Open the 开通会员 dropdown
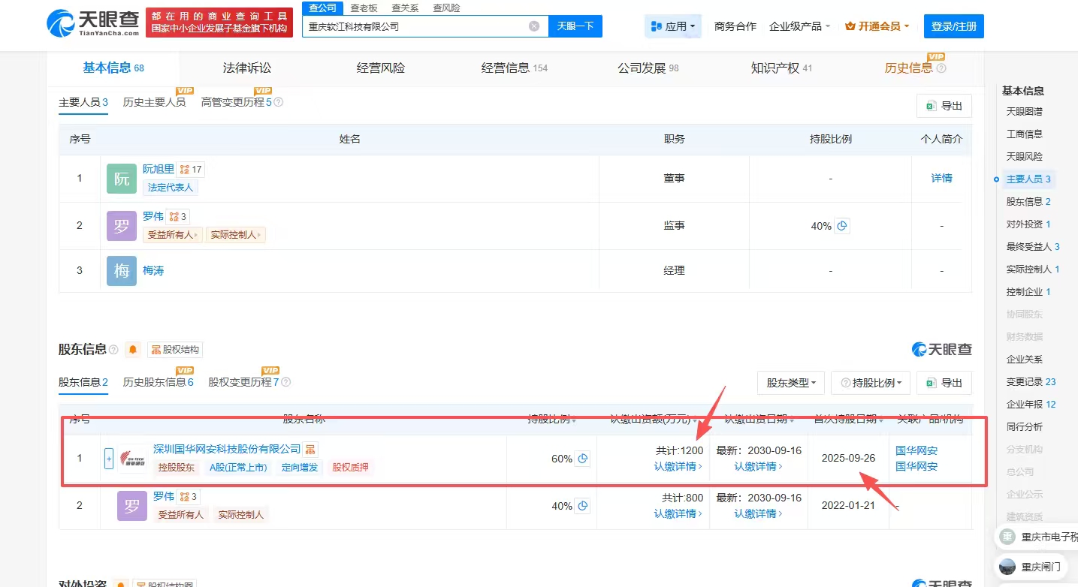 [x=877, y=26]
